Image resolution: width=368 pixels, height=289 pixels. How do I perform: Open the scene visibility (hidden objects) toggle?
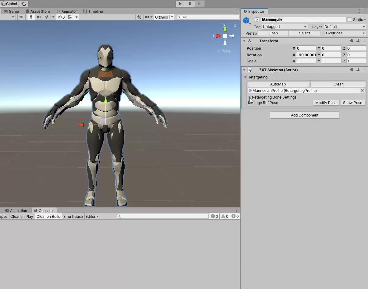point(60,17)
